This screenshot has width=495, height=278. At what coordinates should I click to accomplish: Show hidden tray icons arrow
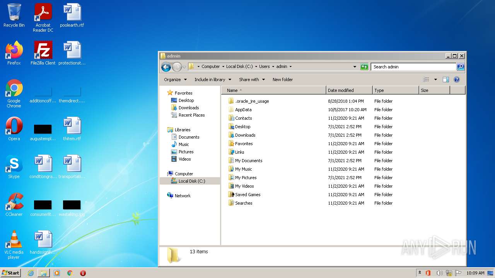[420, 273]
